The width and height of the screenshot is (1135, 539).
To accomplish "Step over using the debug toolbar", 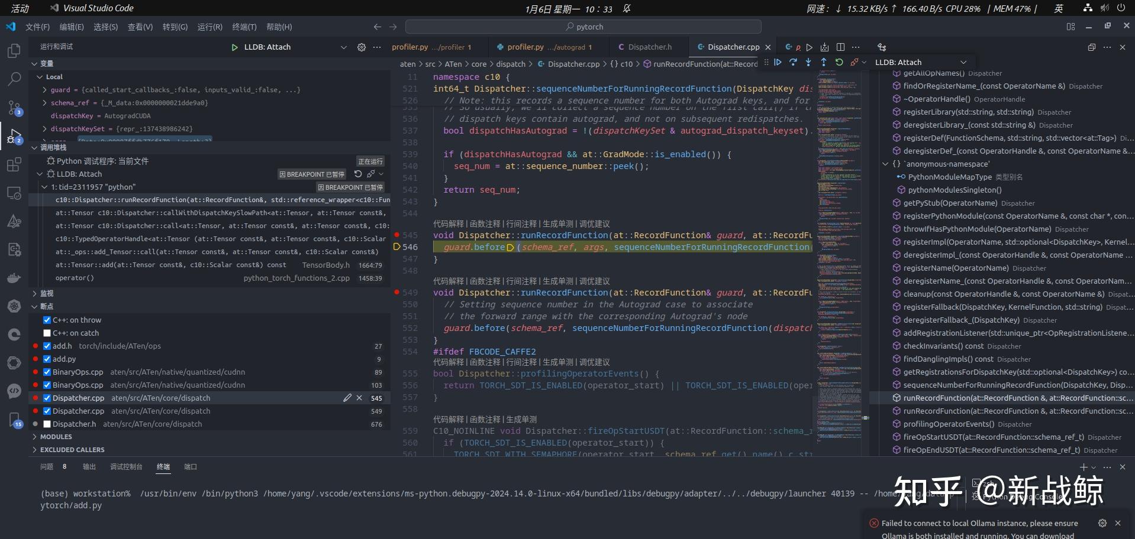I will (x=793, y=62).
